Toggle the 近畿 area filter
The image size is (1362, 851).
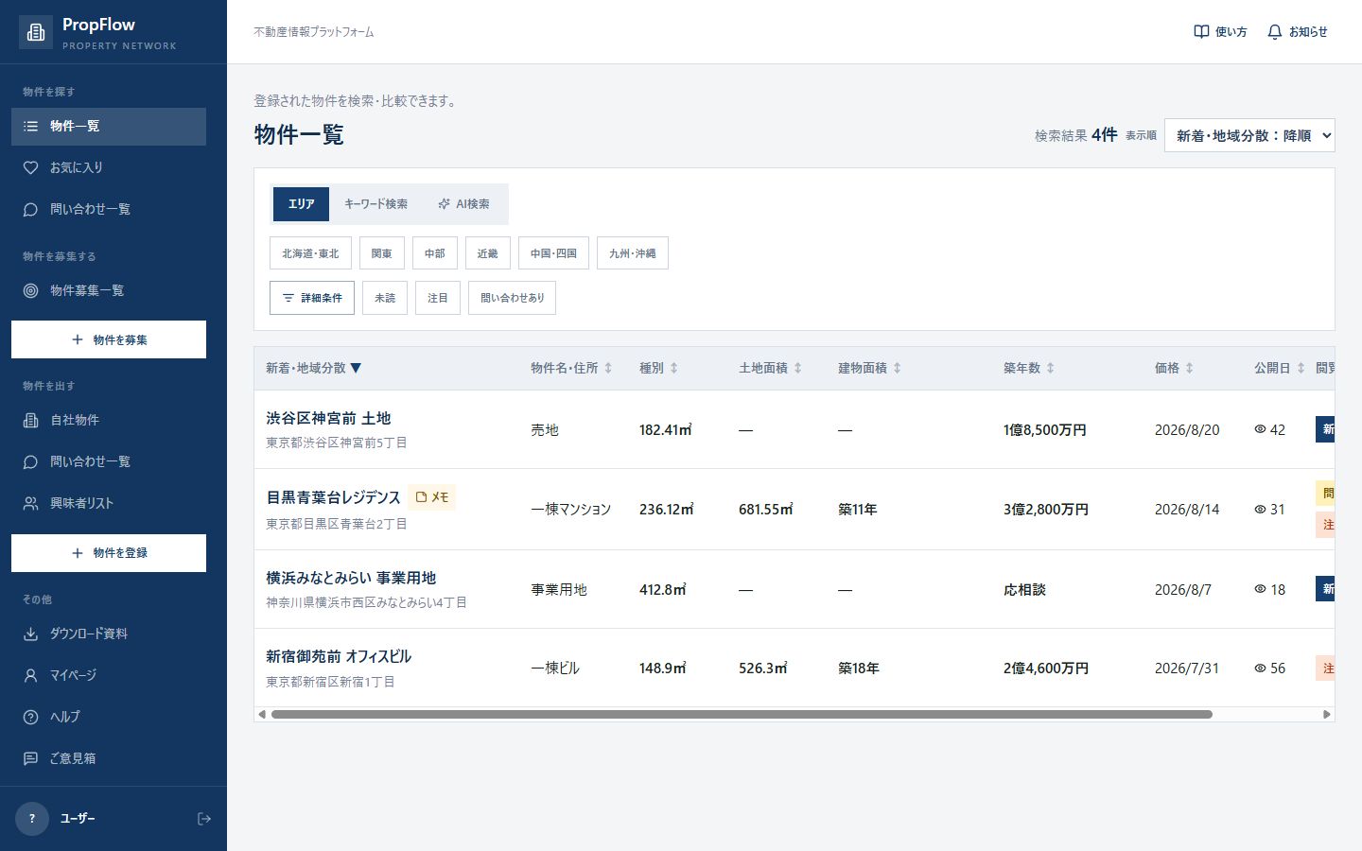coord(488,253)
